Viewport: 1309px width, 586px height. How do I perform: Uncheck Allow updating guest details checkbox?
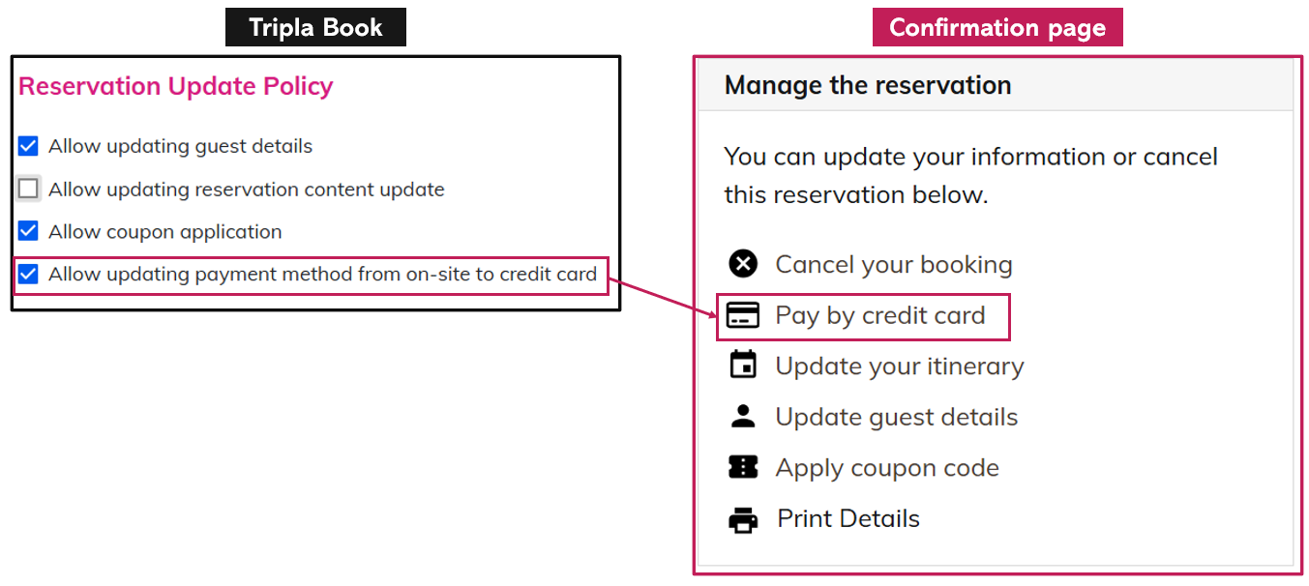tap(29, 146)
